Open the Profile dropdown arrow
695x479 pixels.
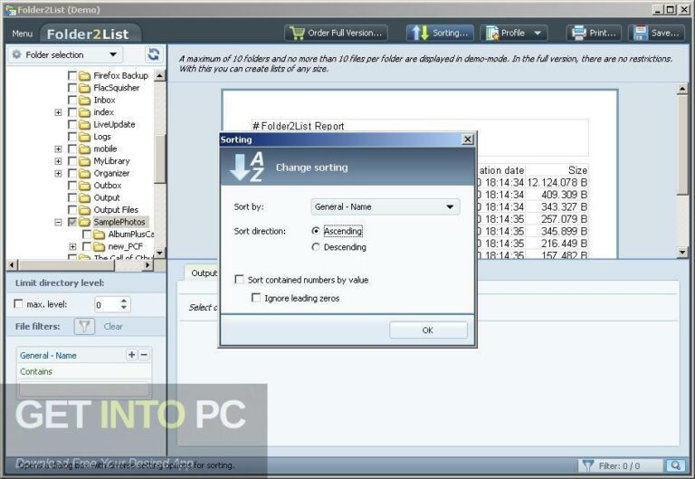coord(538,33)
